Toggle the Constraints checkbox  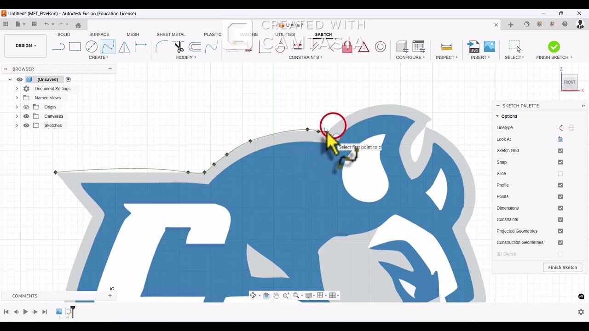point(560,220)
